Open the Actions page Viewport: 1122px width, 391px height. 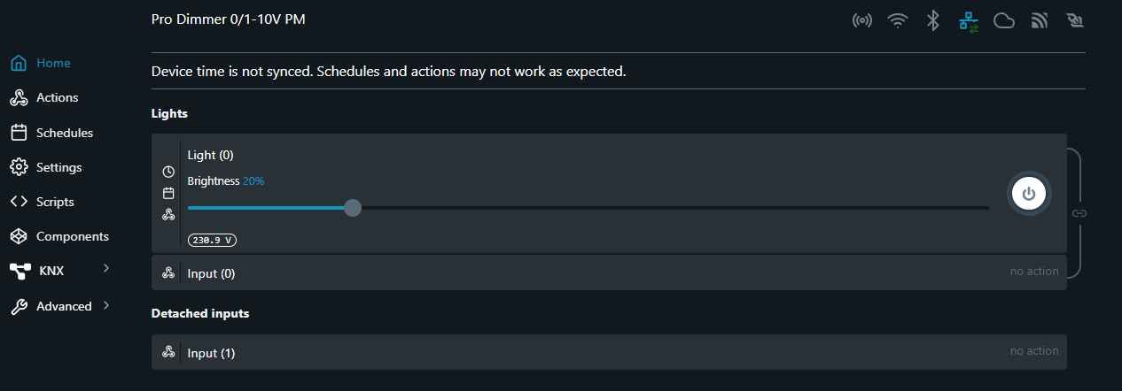57,97
